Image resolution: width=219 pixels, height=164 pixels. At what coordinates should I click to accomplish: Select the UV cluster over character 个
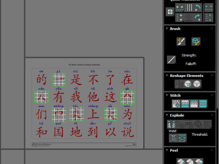127,97
